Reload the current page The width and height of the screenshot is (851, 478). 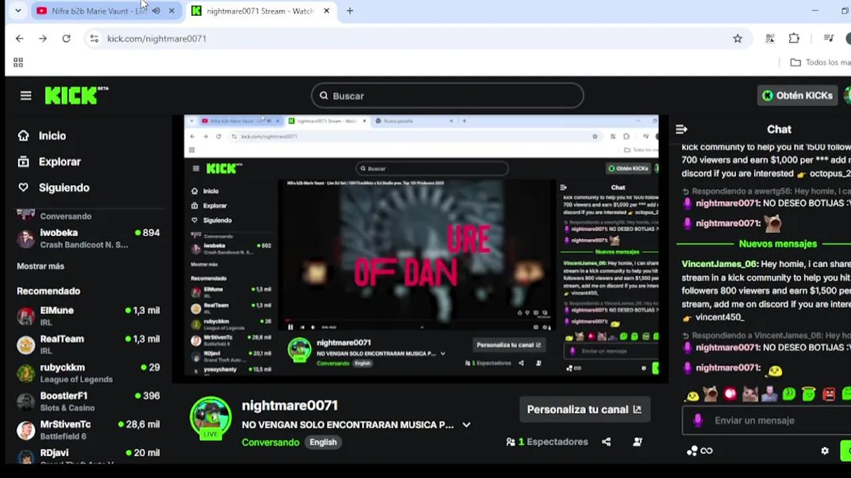[66, 39]
